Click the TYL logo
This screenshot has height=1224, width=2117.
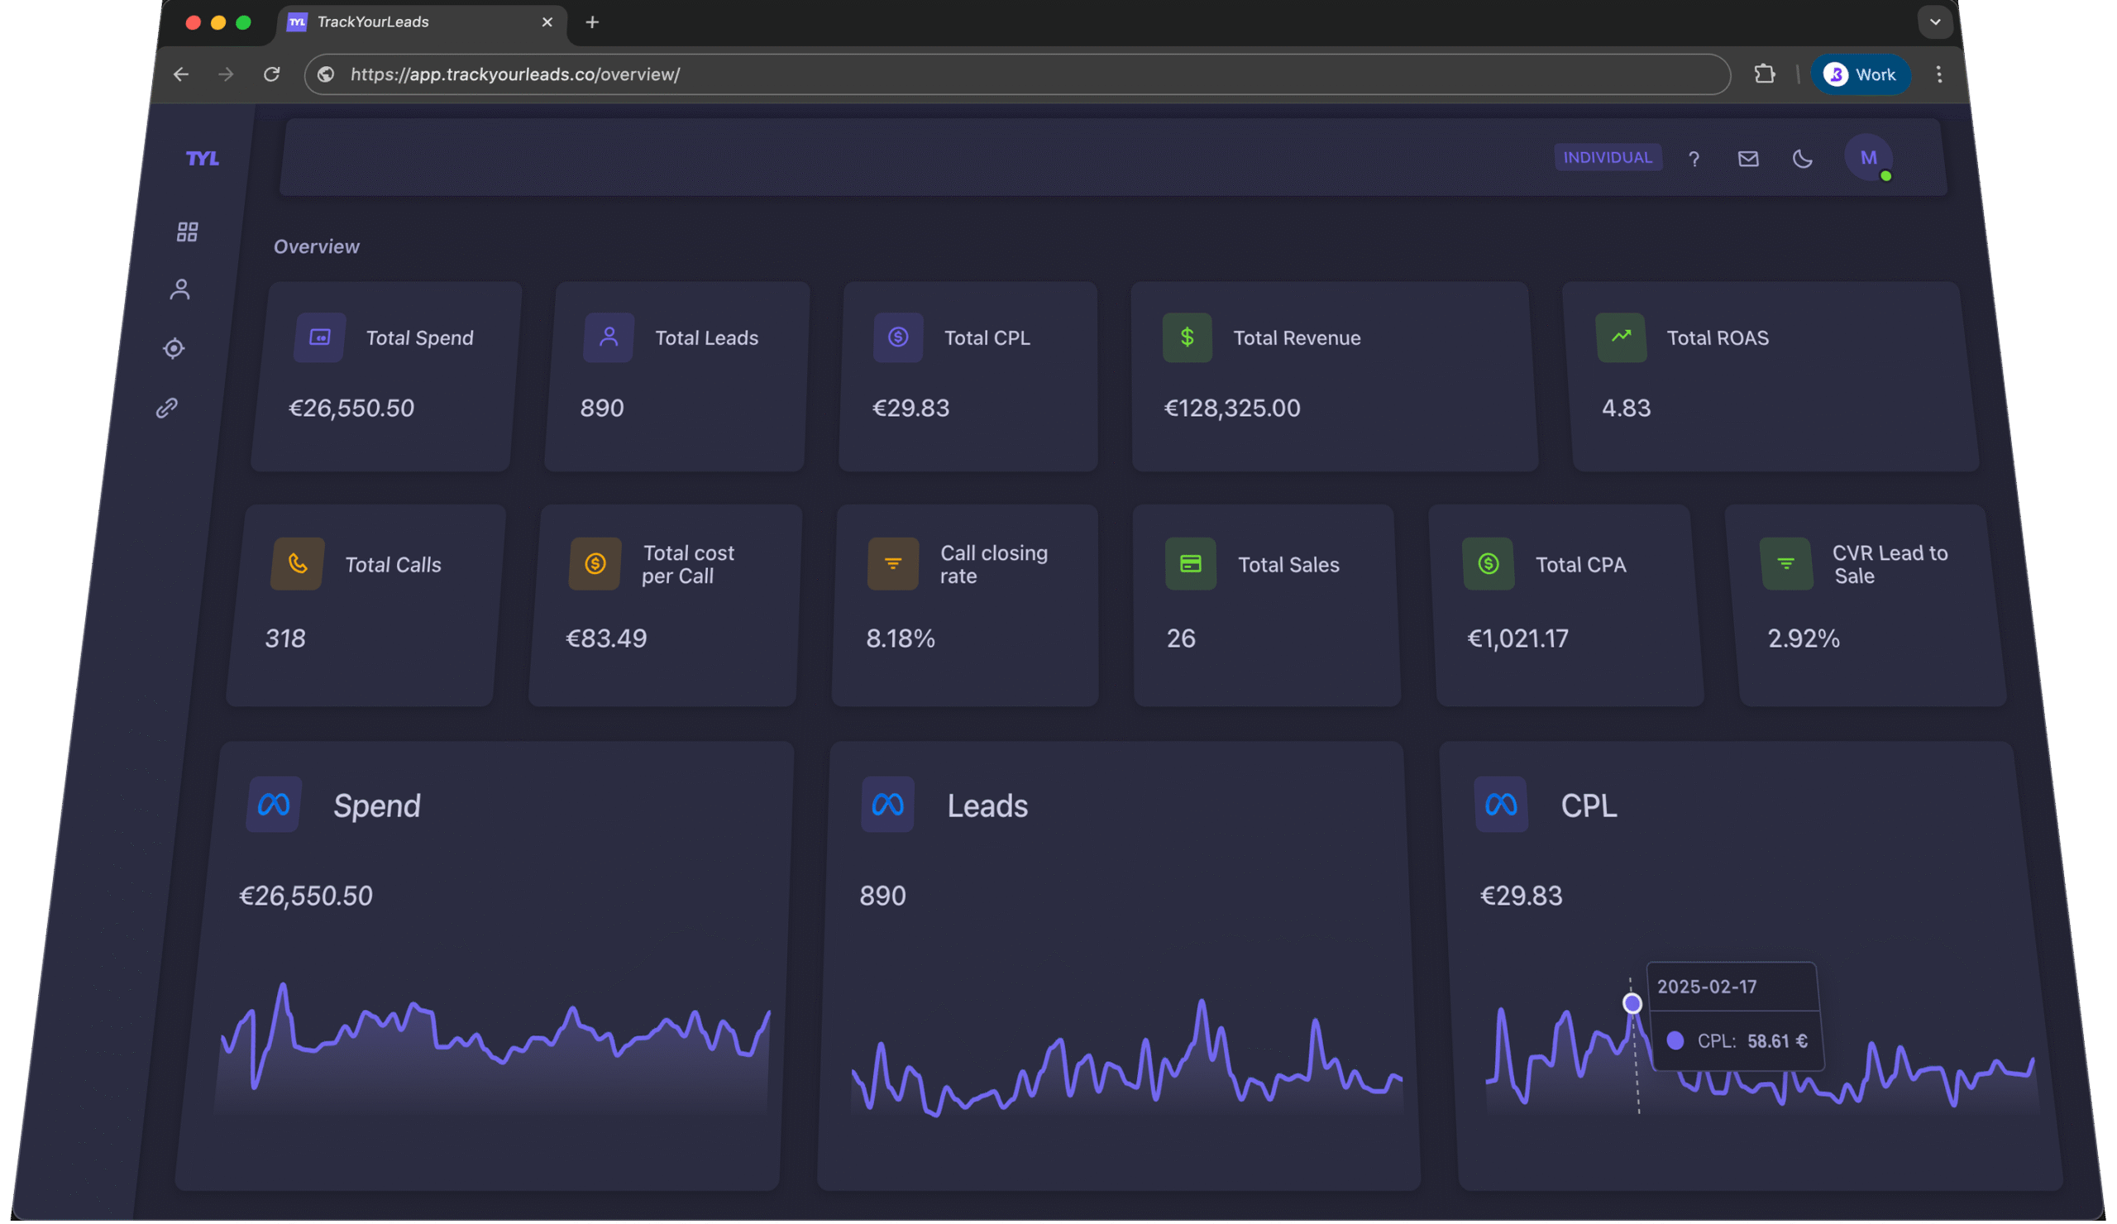coord(202,159)
